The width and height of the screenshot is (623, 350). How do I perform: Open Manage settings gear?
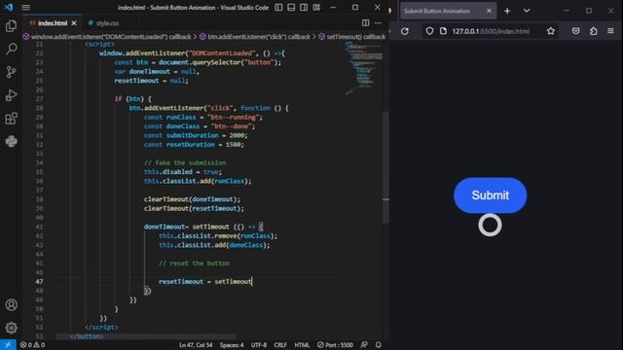11,328
